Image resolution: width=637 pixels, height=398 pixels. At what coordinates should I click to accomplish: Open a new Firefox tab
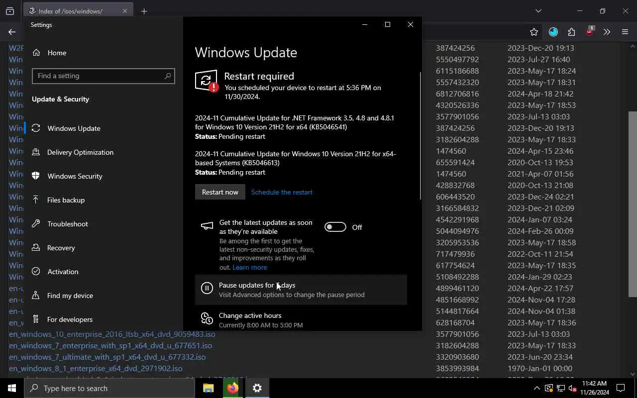click(x=144, y=11)
